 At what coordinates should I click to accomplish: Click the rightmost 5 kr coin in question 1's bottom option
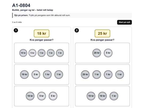[53, 96]
